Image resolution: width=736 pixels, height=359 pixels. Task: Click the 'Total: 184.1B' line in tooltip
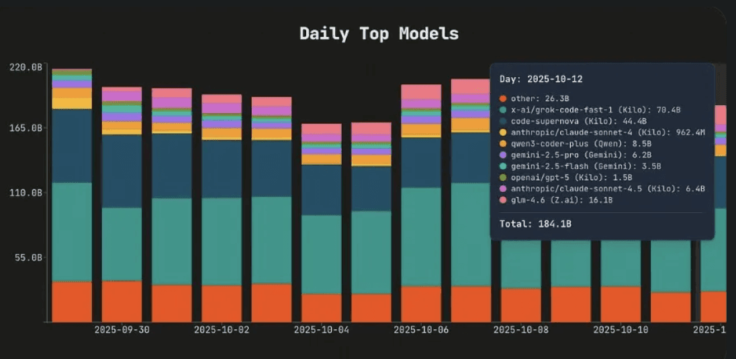coord(535,224)
